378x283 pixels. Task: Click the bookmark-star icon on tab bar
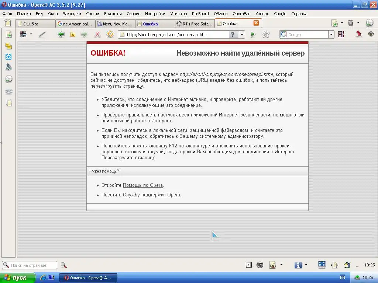tap(334, 23)
